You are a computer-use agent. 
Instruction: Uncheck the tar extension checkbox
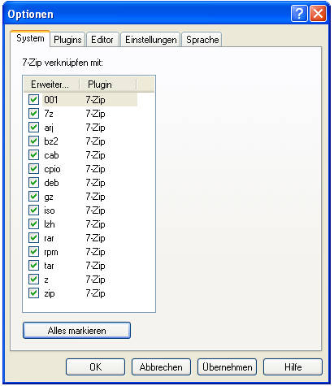tap(33, 266)
